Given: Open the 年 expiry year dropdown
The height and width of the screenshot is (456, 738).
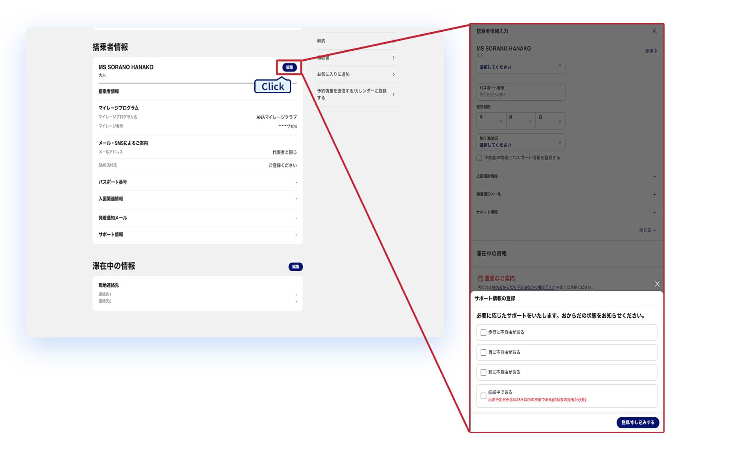Looking at the screenshot, I should (x=491, y=121).
